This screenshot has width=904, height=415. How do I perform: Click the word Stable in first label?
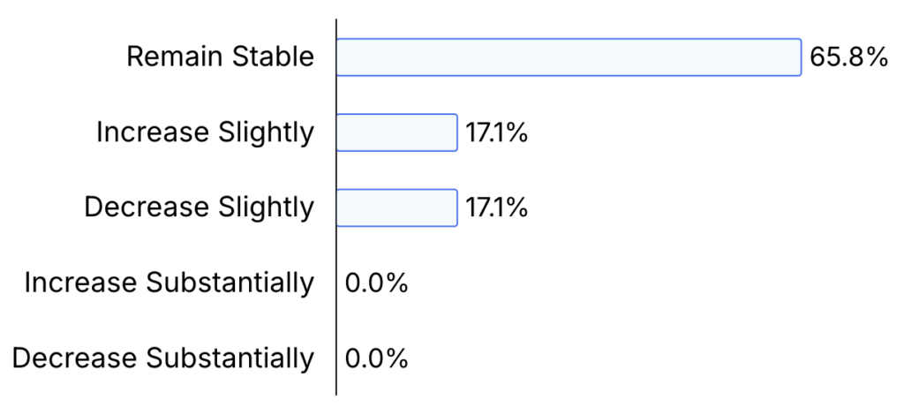click(x=274, y=57)
